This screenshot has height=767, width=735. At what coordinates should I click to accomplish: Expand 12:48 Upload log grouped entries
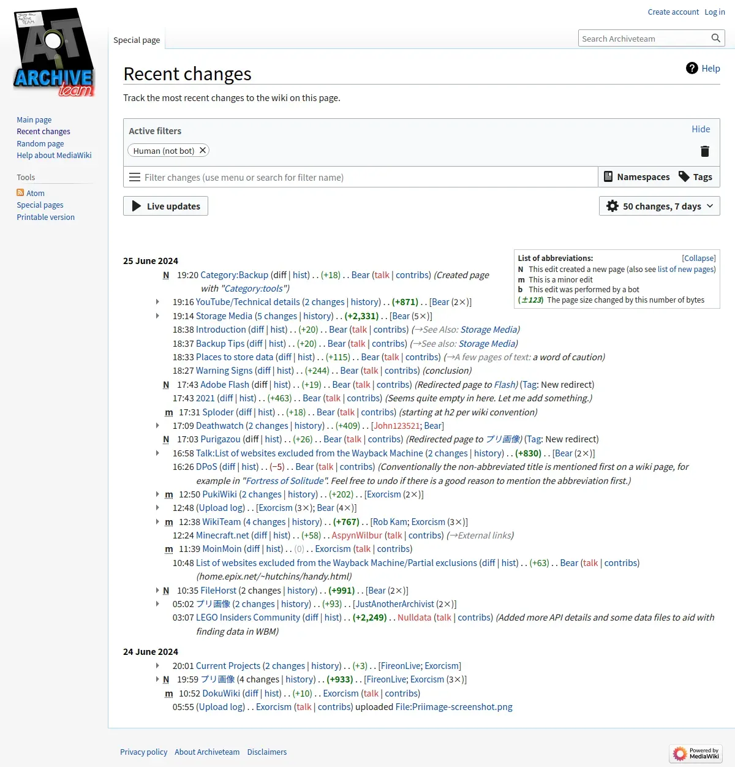[x=157, y=508]
